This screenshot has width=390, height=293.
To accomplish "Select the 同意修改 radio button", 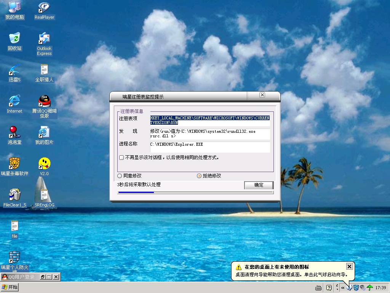I will click(120, 176).
